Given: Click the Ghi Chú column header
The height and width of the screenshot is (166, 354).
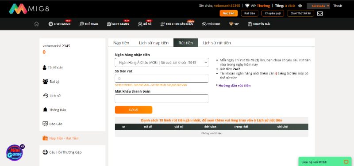Looking at the screenshot, I should pyautogui.click(x=282, y=127).
